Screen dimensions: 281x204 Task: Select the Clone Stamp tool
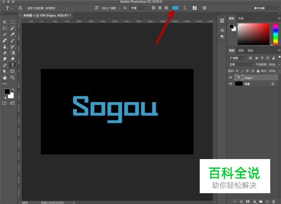click(x=4, y=47)
